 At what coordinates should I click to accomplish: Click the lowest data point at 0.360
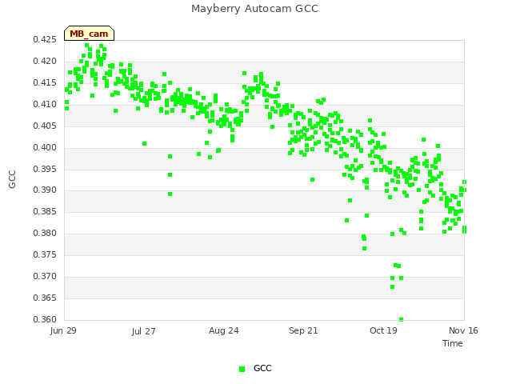pos(402,319)
